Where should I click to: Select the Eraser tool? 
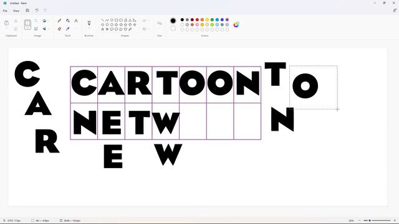click(x=59, y=29)
